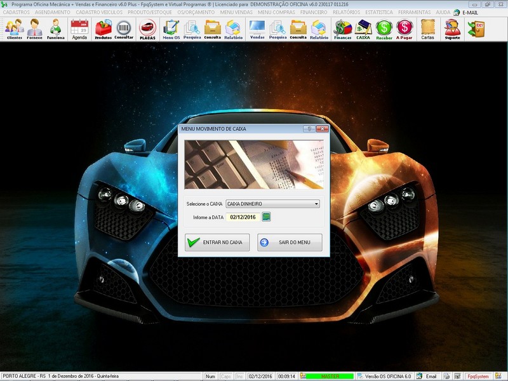Image resolution: width=508 pixels, height=381 pixels.
Task: Click Pesquisa icon beside Vendas
Action: point(277,29)
